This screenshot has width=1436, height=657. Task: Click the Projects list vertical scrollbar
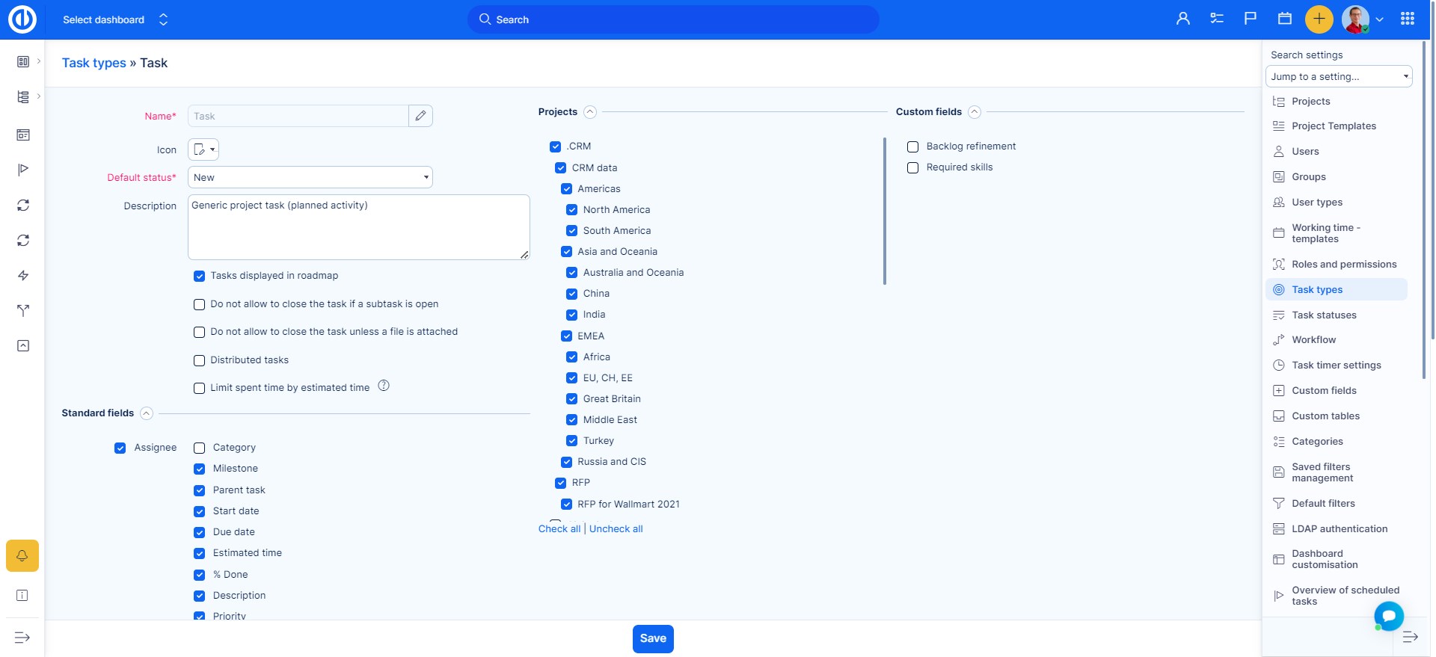pos(884,211)
